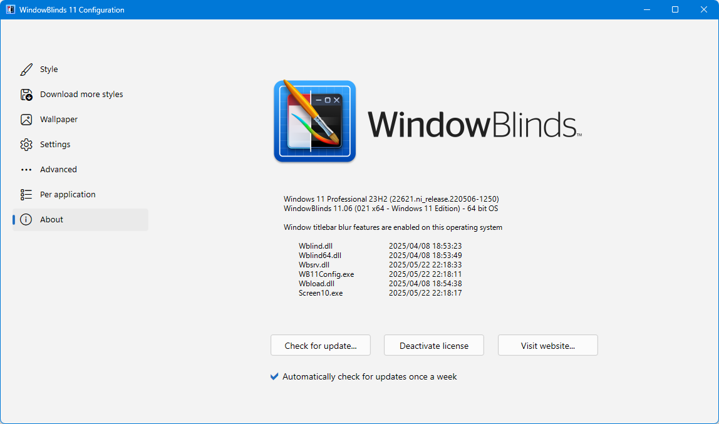Click Check for update button
Viewport: 719px width, 424px height.
[x=321, y=345]
